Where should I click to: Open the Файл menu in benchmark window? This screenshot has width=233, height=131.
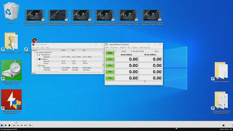(x=107, y=48)
